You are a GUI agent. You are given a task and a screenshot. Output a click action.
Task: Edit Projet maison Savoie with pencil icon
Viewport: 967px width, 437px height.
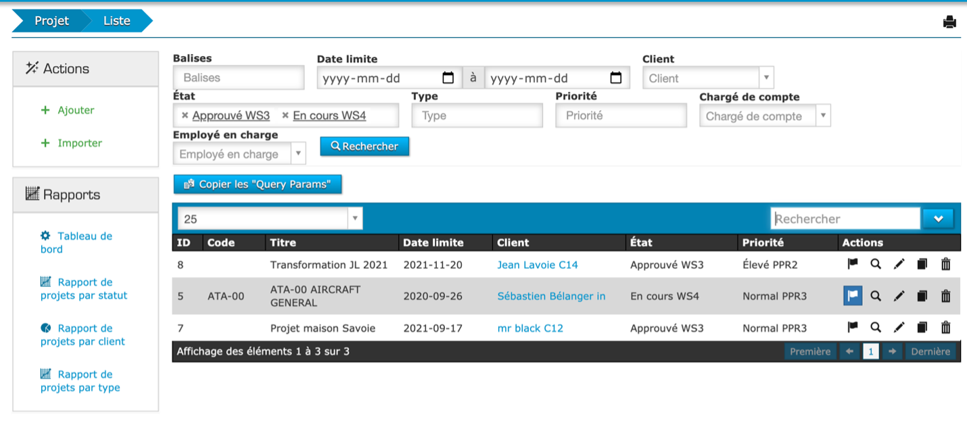coord(899,328)
